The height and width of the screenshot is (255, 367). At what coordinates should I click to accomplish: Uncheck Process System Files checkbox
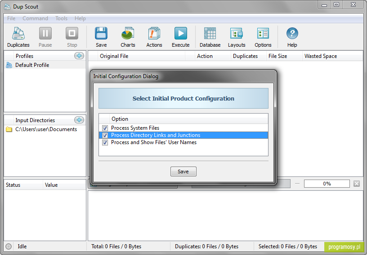(x=105, y=128)
